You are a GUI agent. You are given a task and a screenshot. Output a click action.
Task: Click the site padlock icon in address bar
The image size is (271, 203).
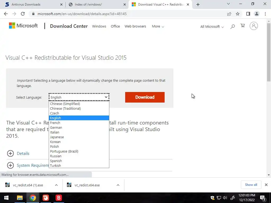pos(33,14)
